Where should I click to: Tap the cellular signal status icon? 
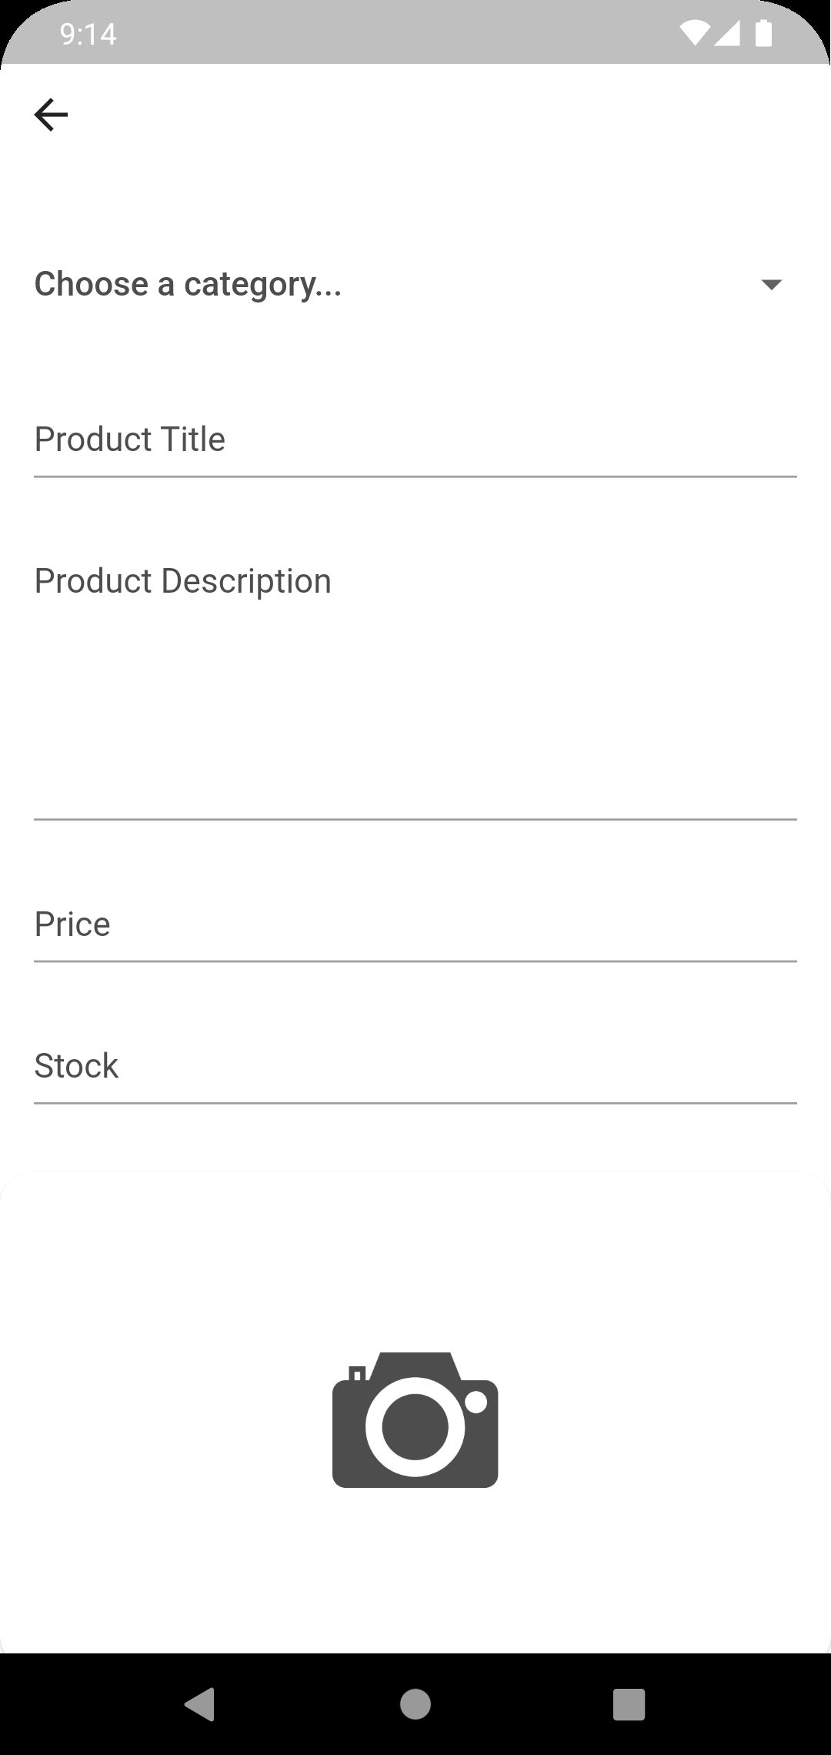click(727, 33)
